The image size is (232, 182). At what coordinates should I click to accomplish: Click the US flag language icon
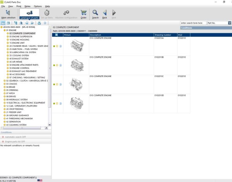coord(40,180)
